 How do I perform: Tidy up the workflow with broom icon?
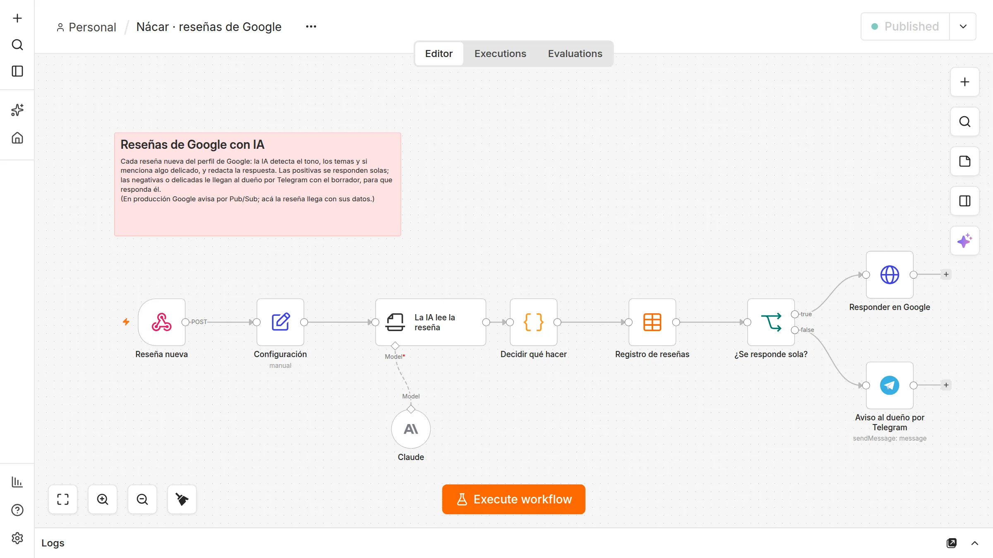[x=182, y=499]
